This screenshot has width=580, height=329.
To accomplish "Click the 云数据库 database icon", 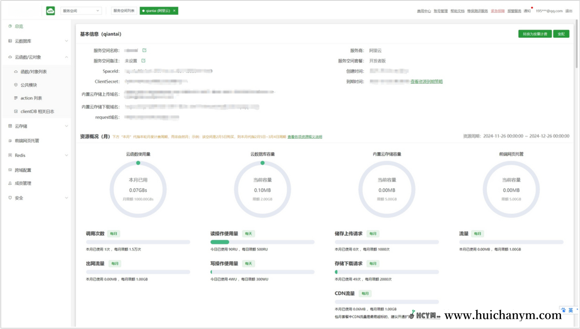I will click(x=10, y=41).
